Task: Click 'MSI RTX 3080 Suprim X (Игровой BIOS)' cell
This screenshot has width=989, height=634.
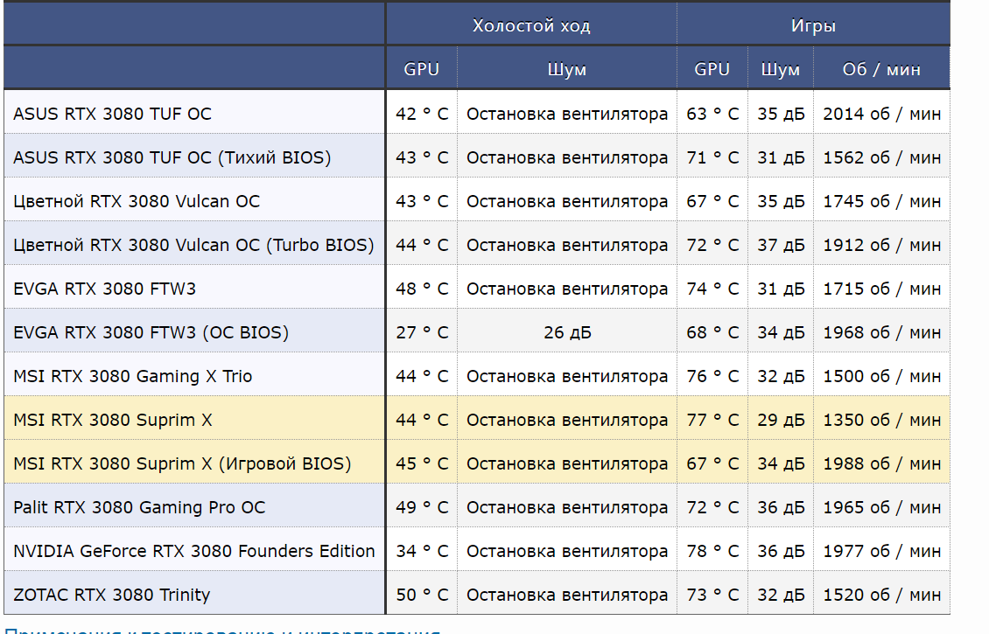Action: (182, 463)
